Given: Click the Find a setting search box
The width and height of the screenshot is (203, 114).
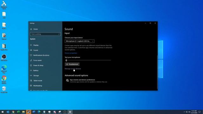Looking at the screenshot, I should tap(45, 34).
